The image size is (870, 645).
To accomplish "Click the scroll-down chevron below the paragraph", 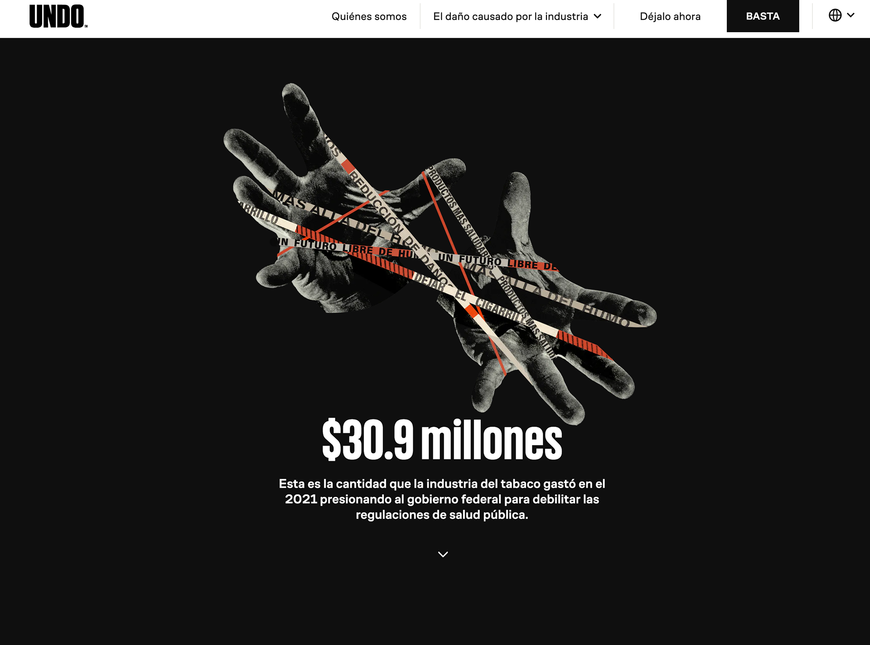I will [443, 554].
